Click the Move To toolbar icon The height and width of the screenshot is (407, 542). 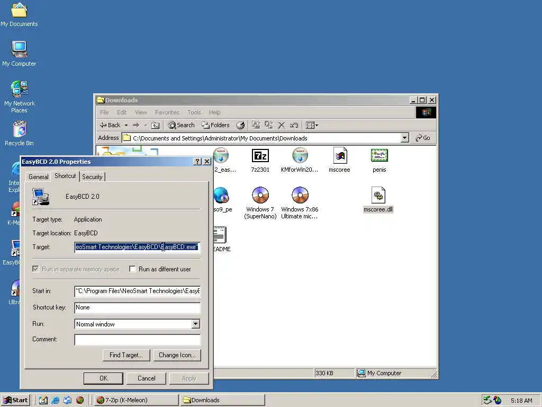click(256, 125)
